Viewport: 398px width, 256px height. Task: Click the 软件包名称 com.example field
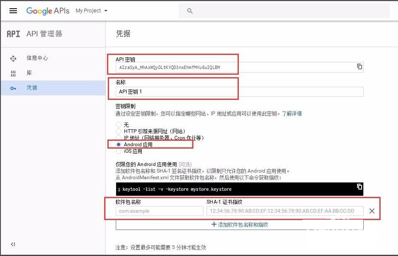pos(160,211)
